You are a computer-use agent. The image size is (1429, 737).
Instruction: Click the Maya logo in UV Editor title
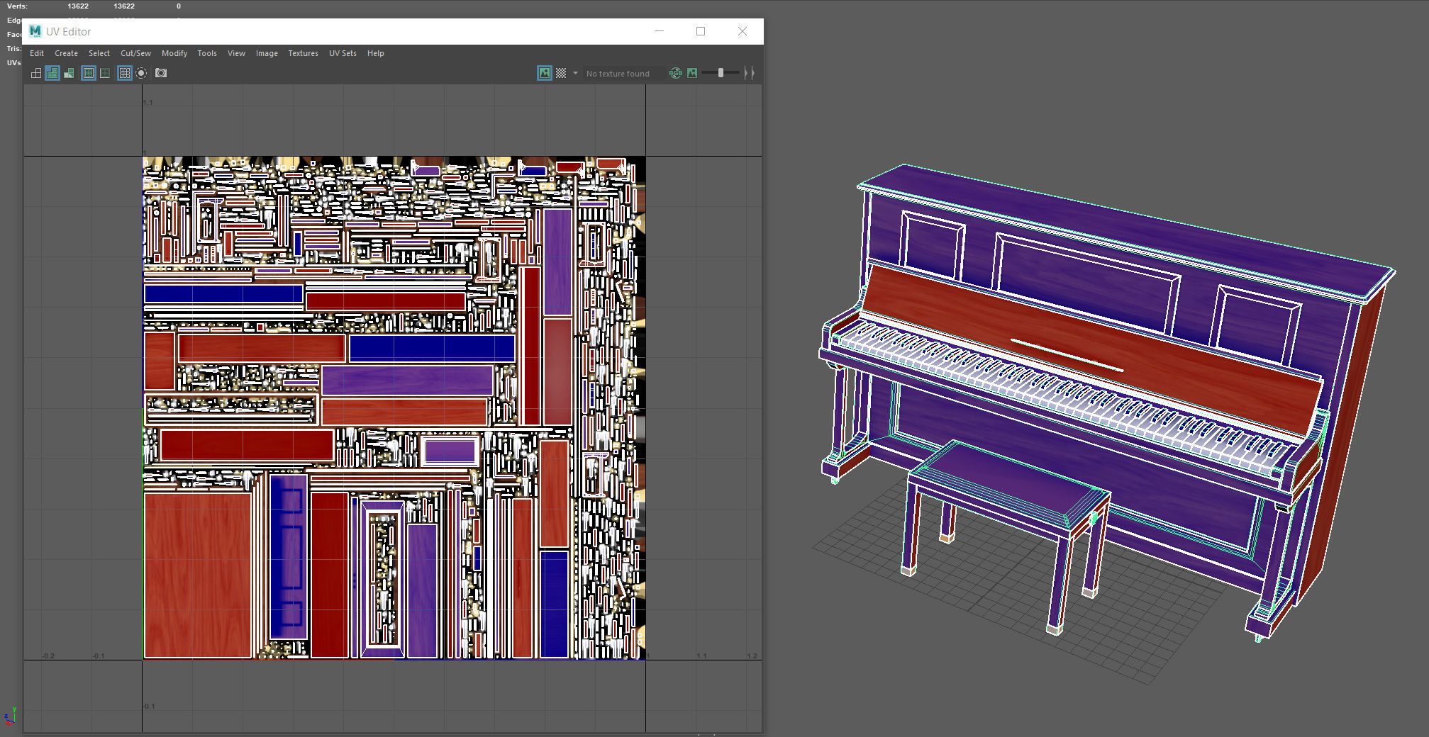[35, 31]
